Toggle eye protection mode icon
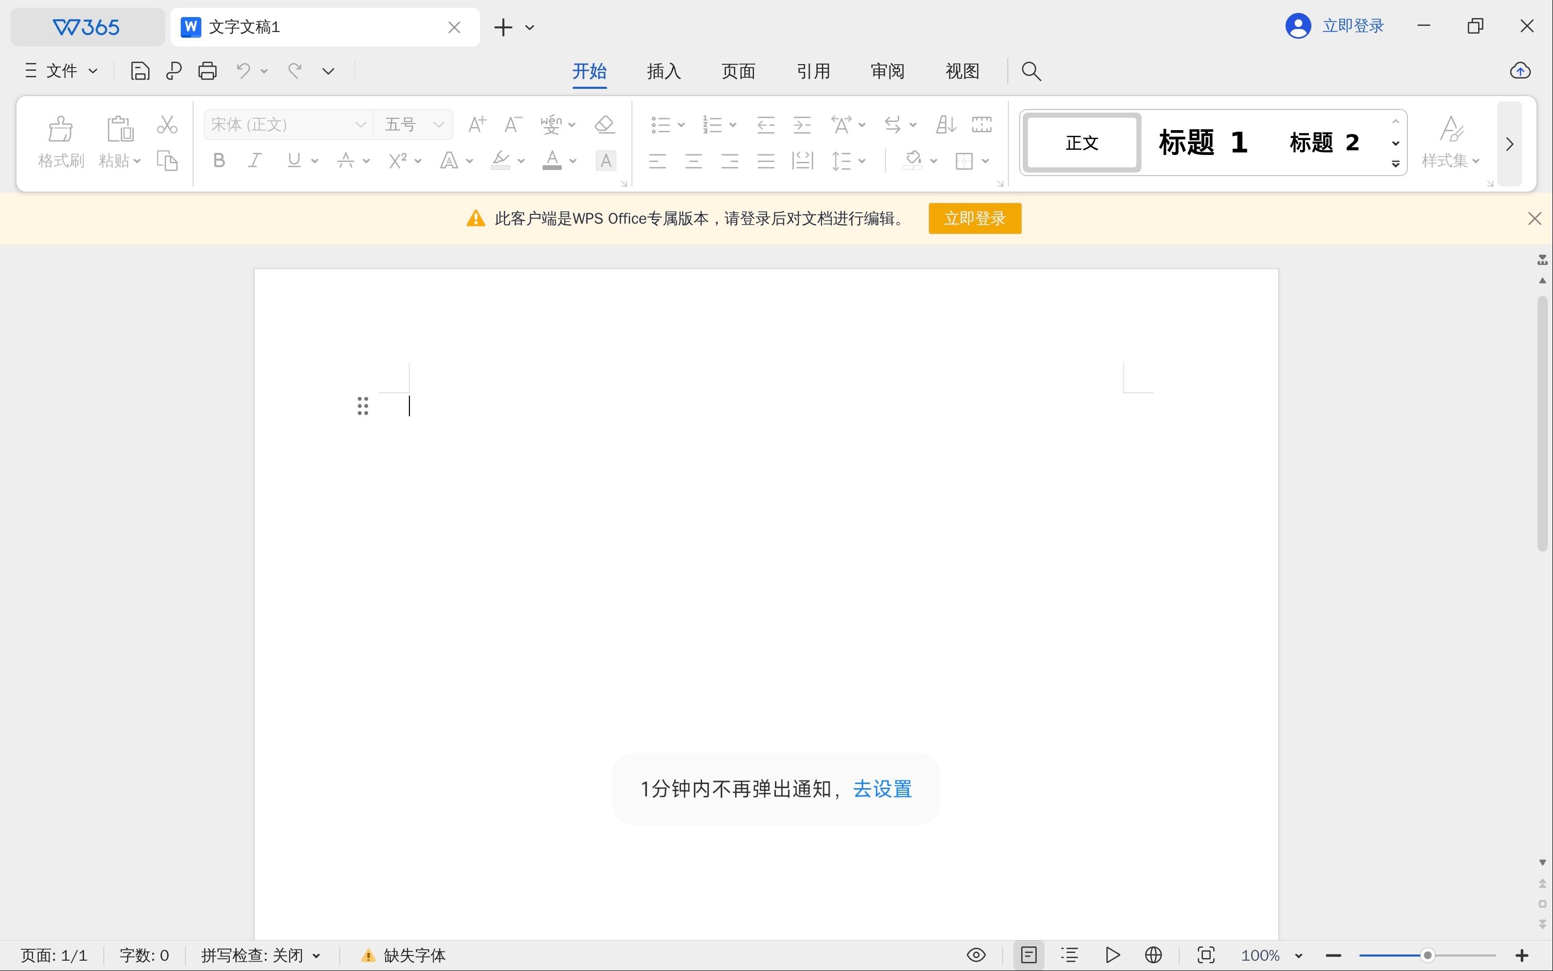Image resolution: width=1553 pixels, height=971 pixels. tap(976, 955)
